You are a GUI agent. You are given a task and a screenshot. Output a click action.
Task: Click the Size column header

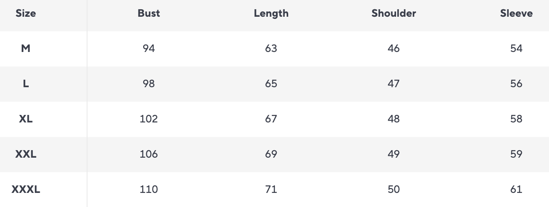click(x=26, y=13)
